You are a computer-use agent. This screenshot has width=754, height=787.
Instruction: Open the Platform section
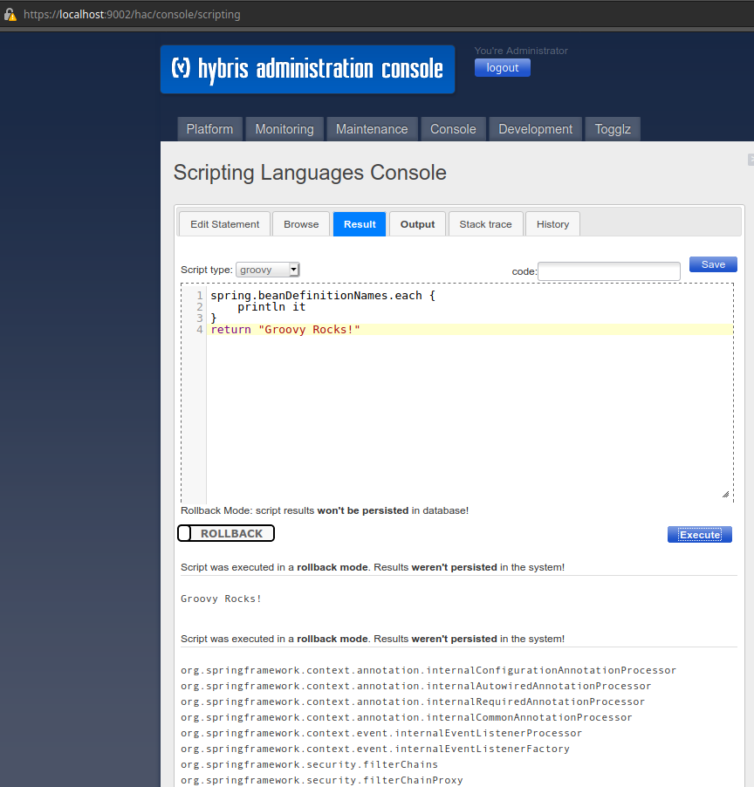(209, 128)
